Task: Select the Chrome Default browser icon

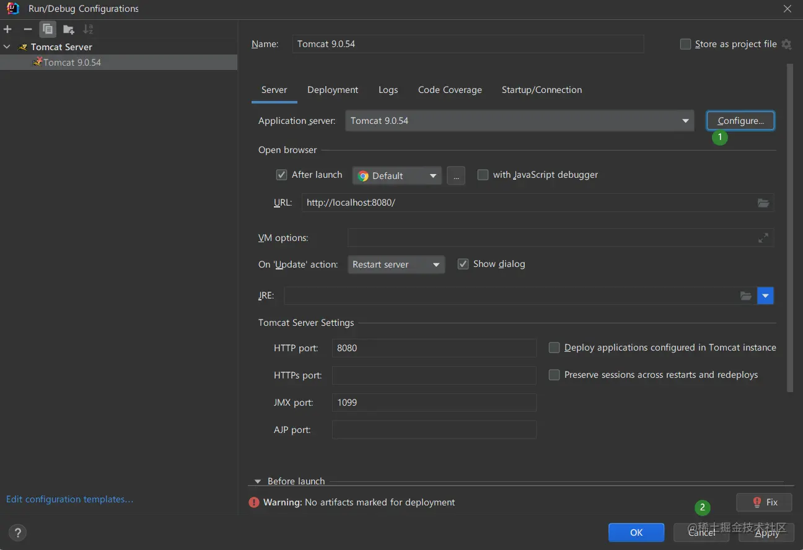Action: [363, 176]
